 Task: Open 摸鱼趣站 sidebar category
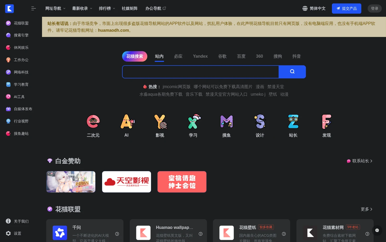pyautogui.click(x=17, y=133)
